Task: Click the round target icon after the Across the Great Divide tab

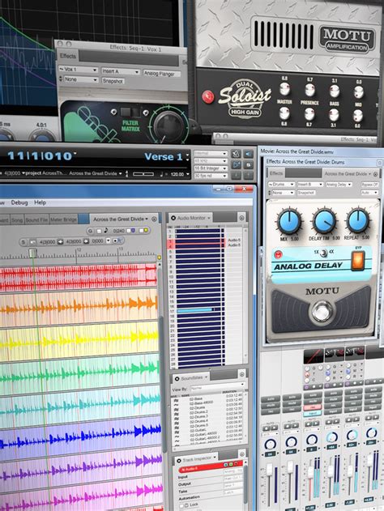Action: coord(154,219)
